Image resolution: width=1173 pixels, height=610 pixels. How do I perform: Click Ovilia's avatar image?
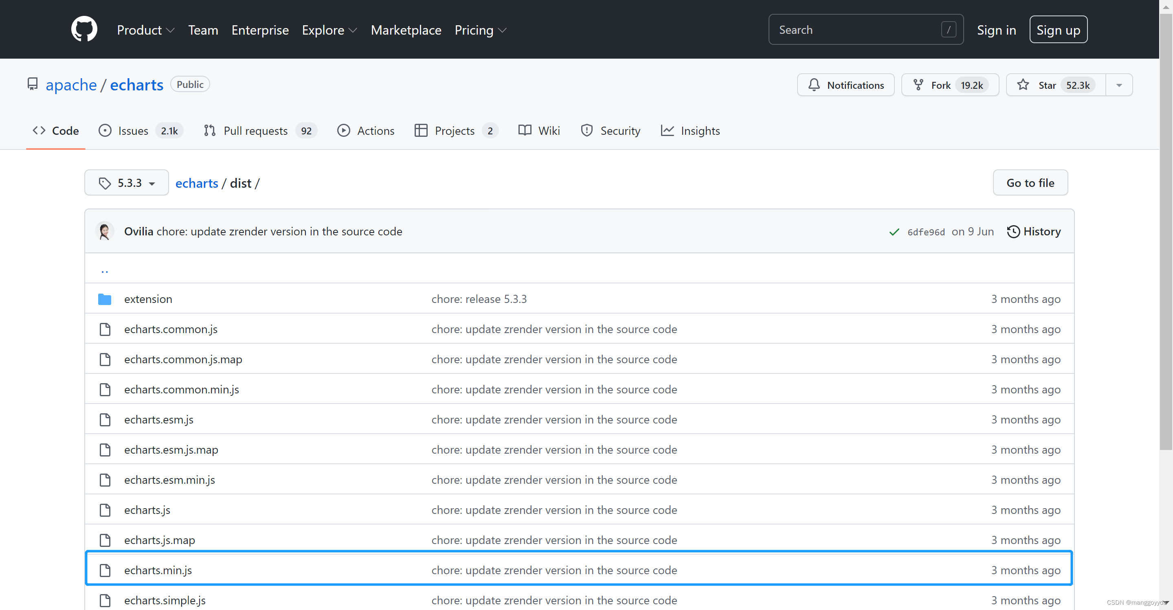104,231
